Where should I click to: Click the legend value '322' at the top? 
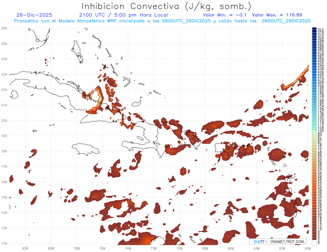point(321,30)
